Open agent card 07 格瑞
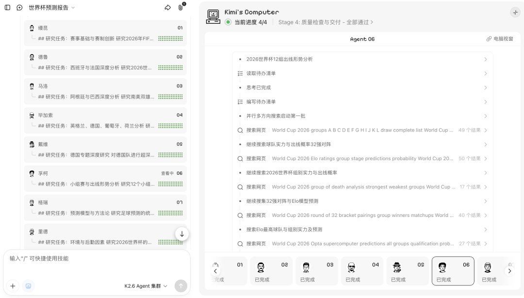Viewport: 524px width, 298px height. (x=105, y=208)
